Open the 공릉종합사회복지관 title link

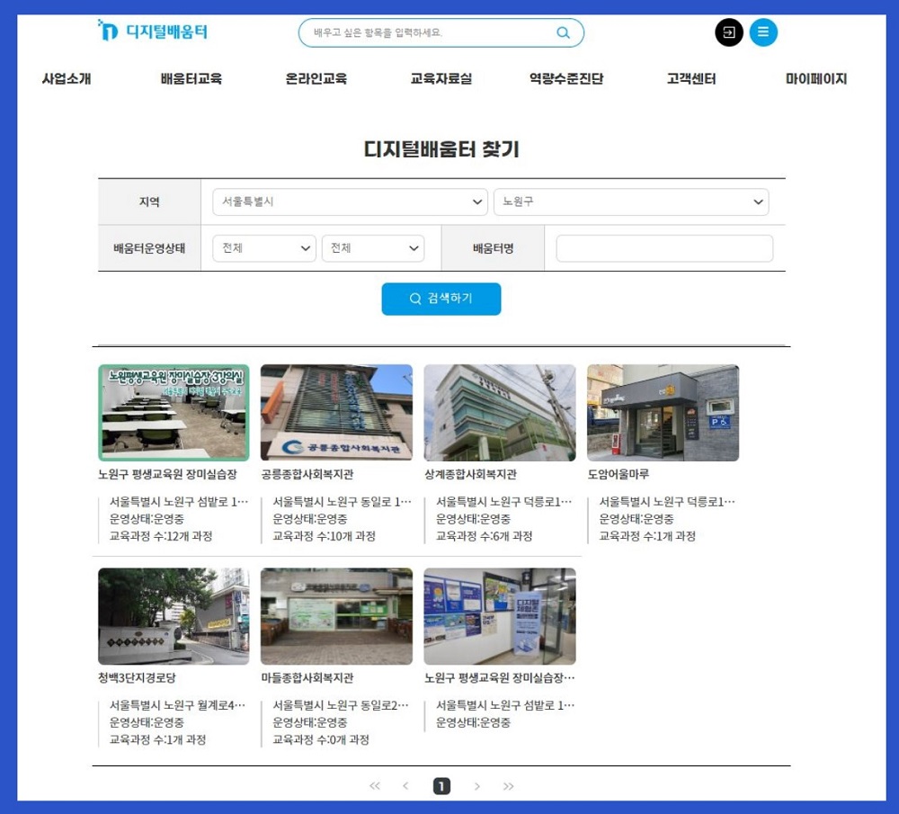[307, 474]
